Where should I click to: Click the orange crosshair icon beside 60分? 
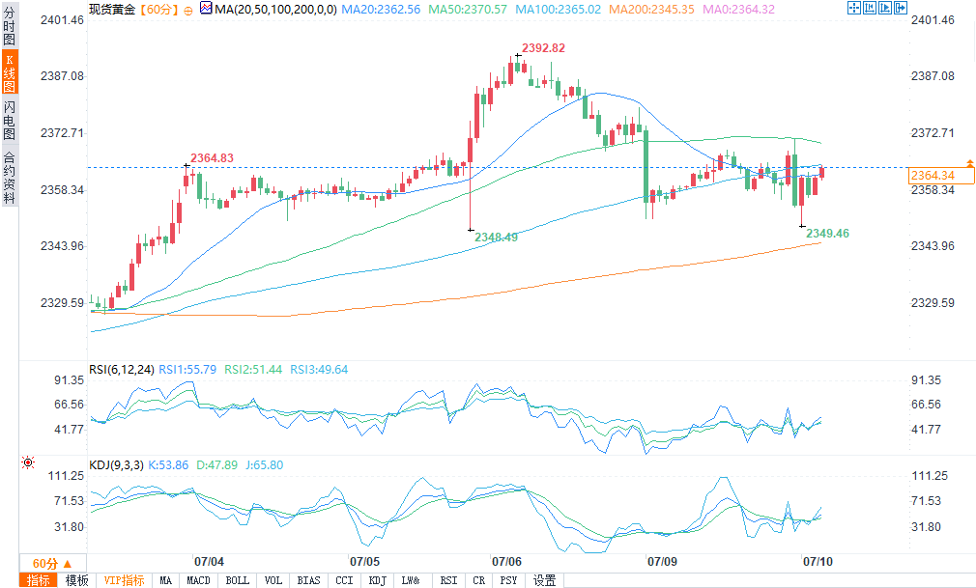[x=188, y=10]
